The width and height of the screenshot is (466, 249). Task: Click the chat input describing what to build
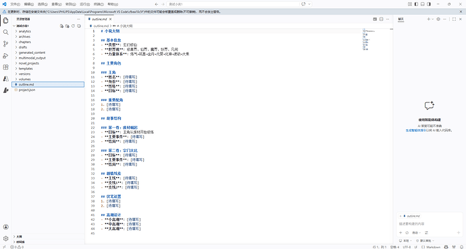[430, 224]
